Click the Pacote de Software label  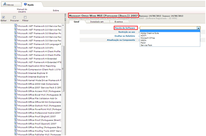point(125,28)
